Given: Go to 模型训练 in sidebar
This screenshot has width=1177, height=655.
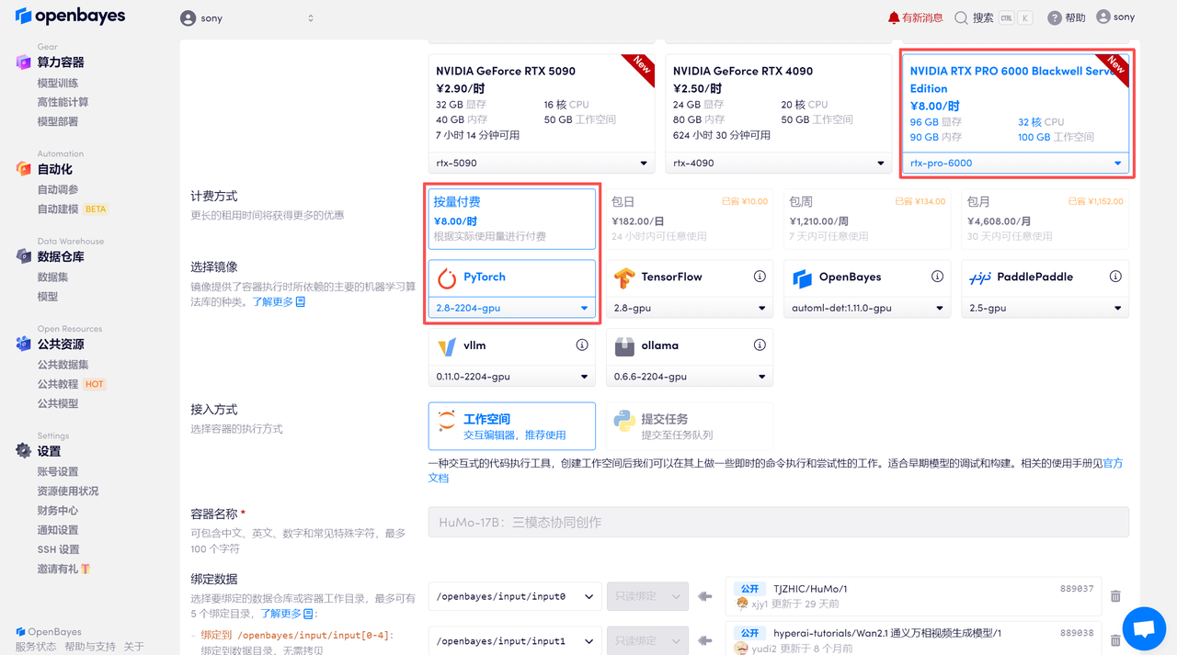Looking at the screenshot, I should (x=58, y=83).
